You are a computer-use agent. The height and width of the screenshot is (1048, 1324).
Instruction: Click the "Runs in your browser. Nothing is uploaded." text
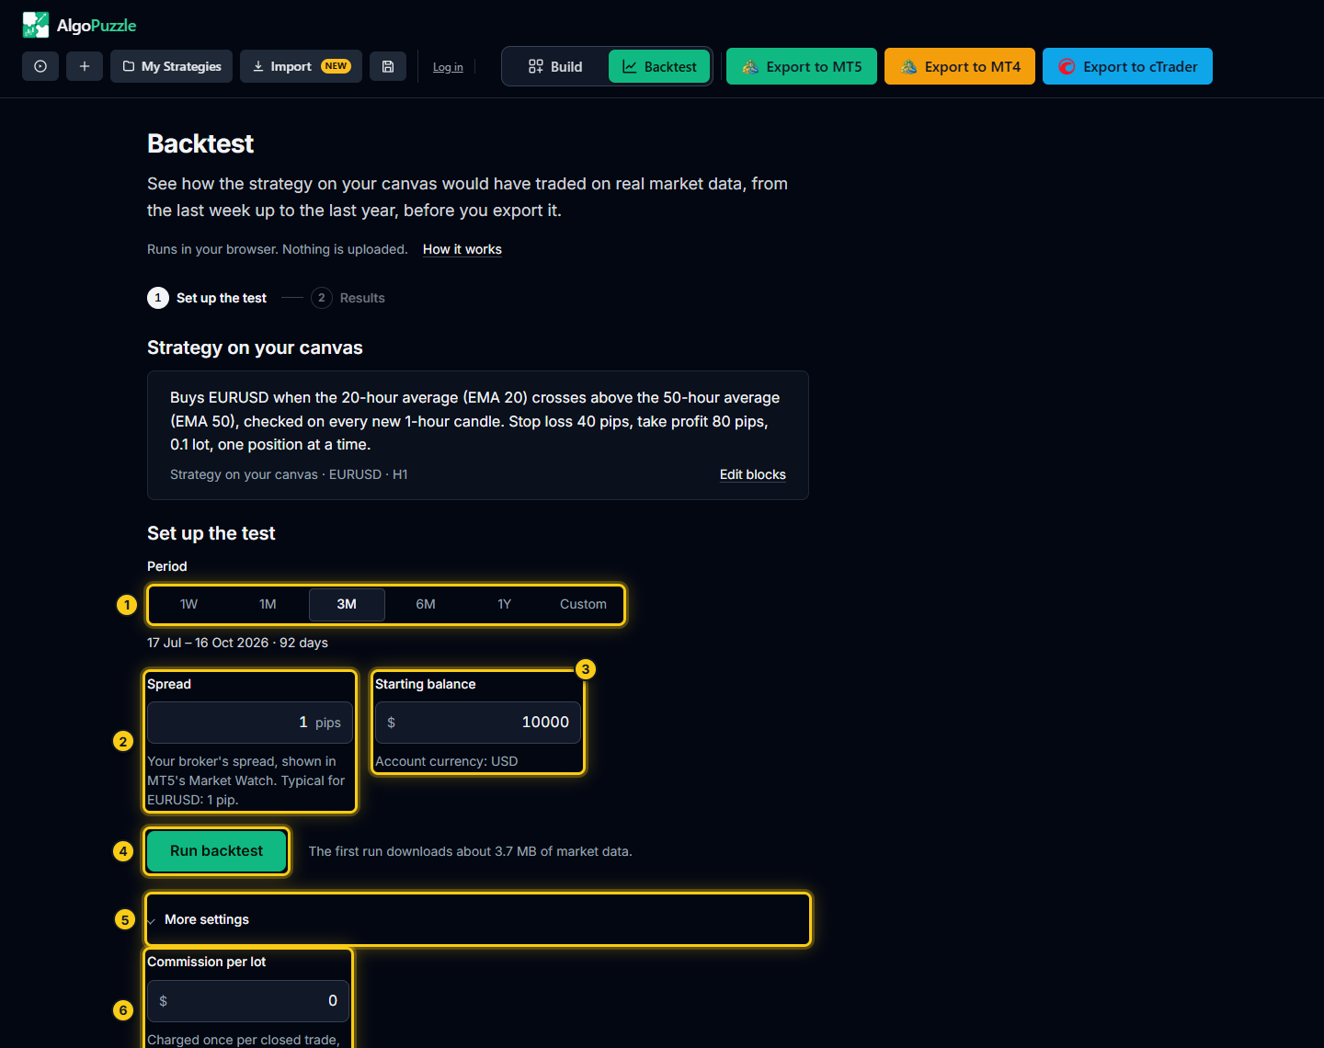277,249
